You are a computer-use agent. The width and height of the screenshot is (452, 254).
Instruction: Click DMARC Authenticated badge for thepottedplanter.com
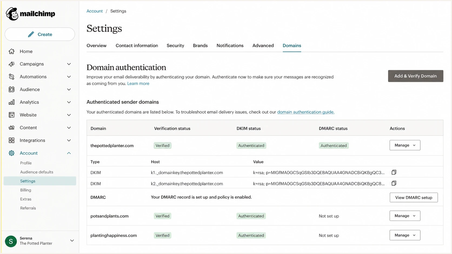point(334,145)
